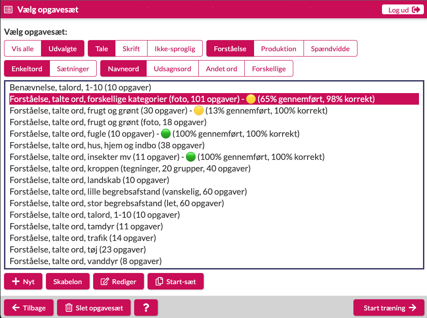Toggle the Skrift modality filter

pos(131,49)
